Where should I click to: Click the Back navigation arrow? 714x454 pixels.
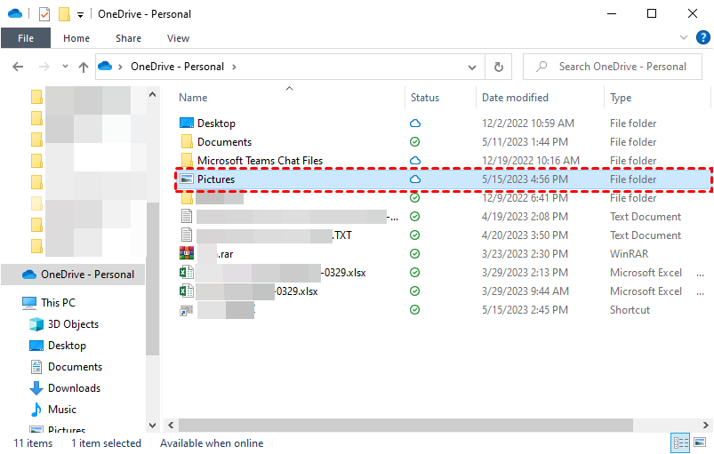20,67
